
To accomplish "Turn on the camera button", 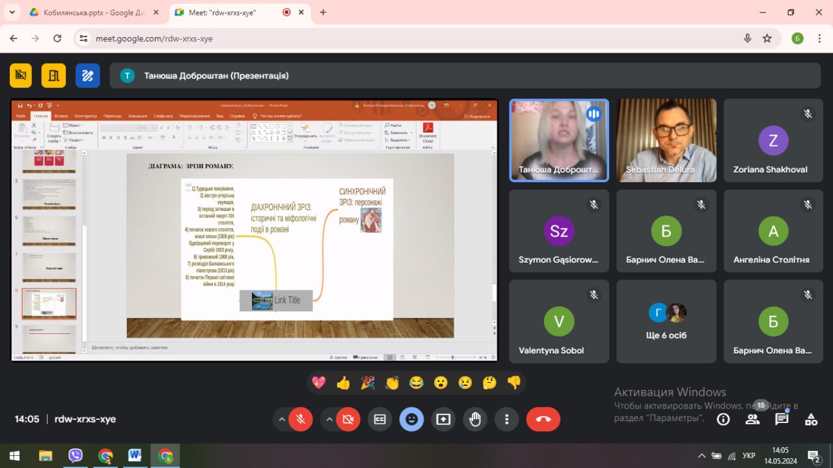I will click(348, 419).
